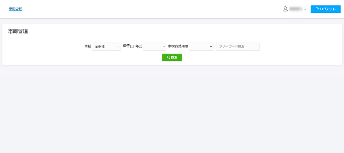344x153 pixels.
Task: Click the chevron arrow in the 車検有効期限 select
Action: coord(211,46)
